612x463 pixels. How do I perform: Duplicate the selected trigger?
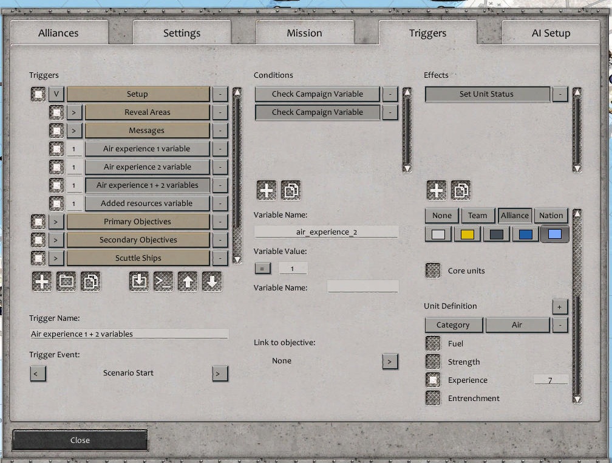[x=90, y=281]
